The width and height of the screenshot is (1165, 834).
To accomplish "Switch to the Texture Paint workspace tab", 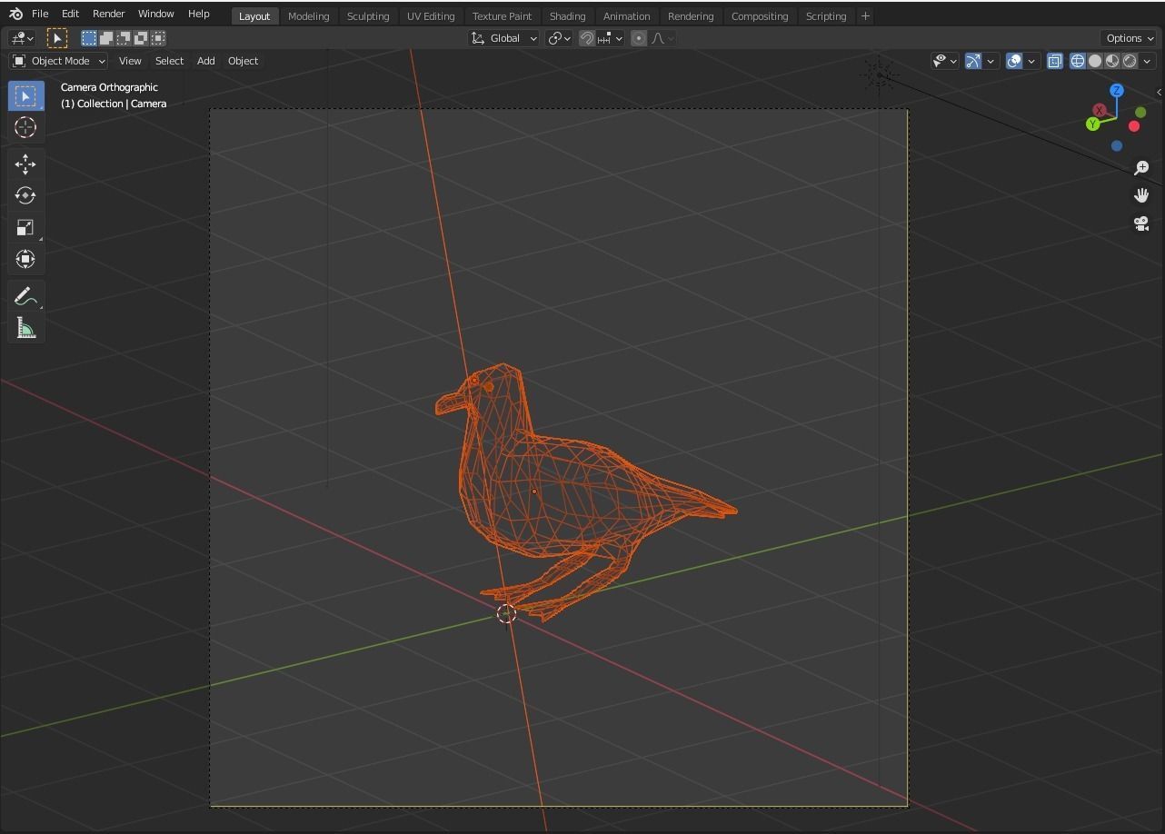I will pos(502,16).
